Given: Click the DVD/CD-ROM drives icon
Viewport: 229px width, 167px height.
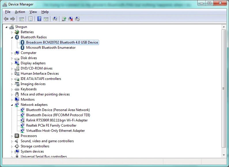Looking at the screenshot, I should [17, 68].
